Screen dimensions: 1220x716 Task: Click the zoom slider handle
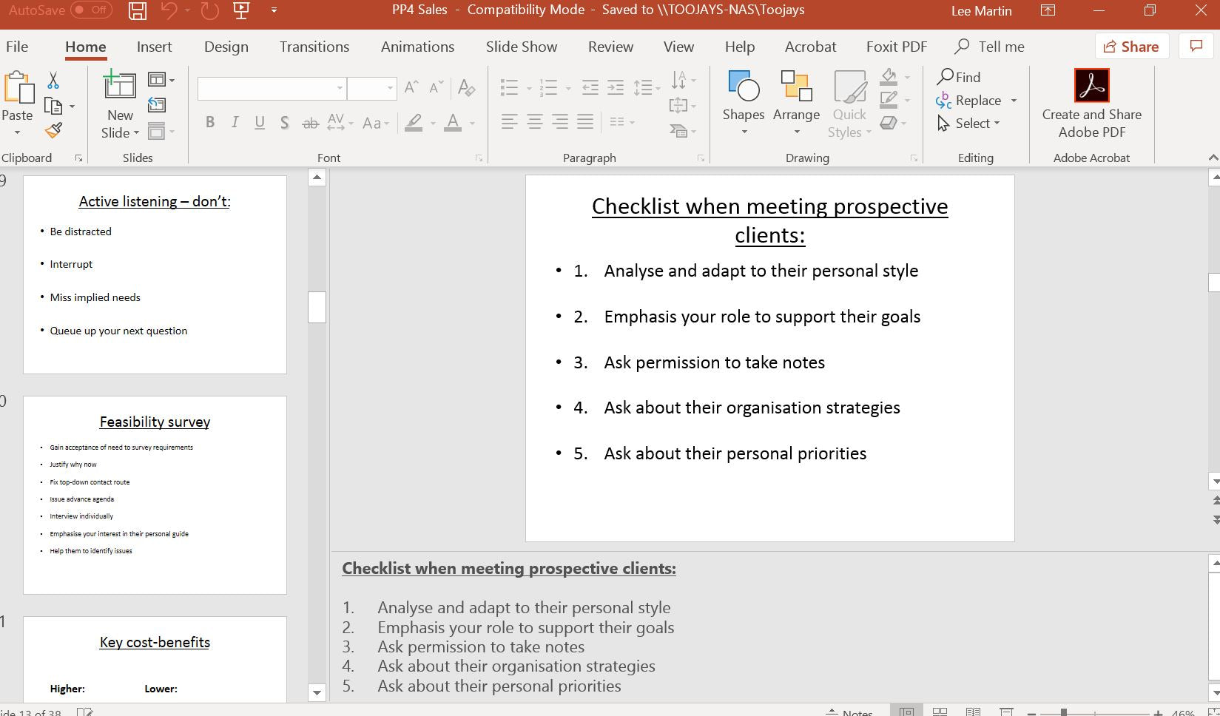click(x=1064, y=712)
